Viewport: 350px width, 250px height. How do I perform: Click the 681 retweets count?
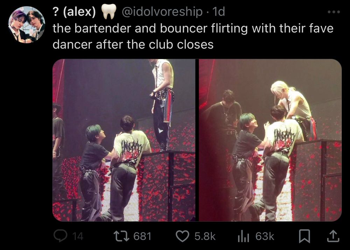(x=142, y=236)
